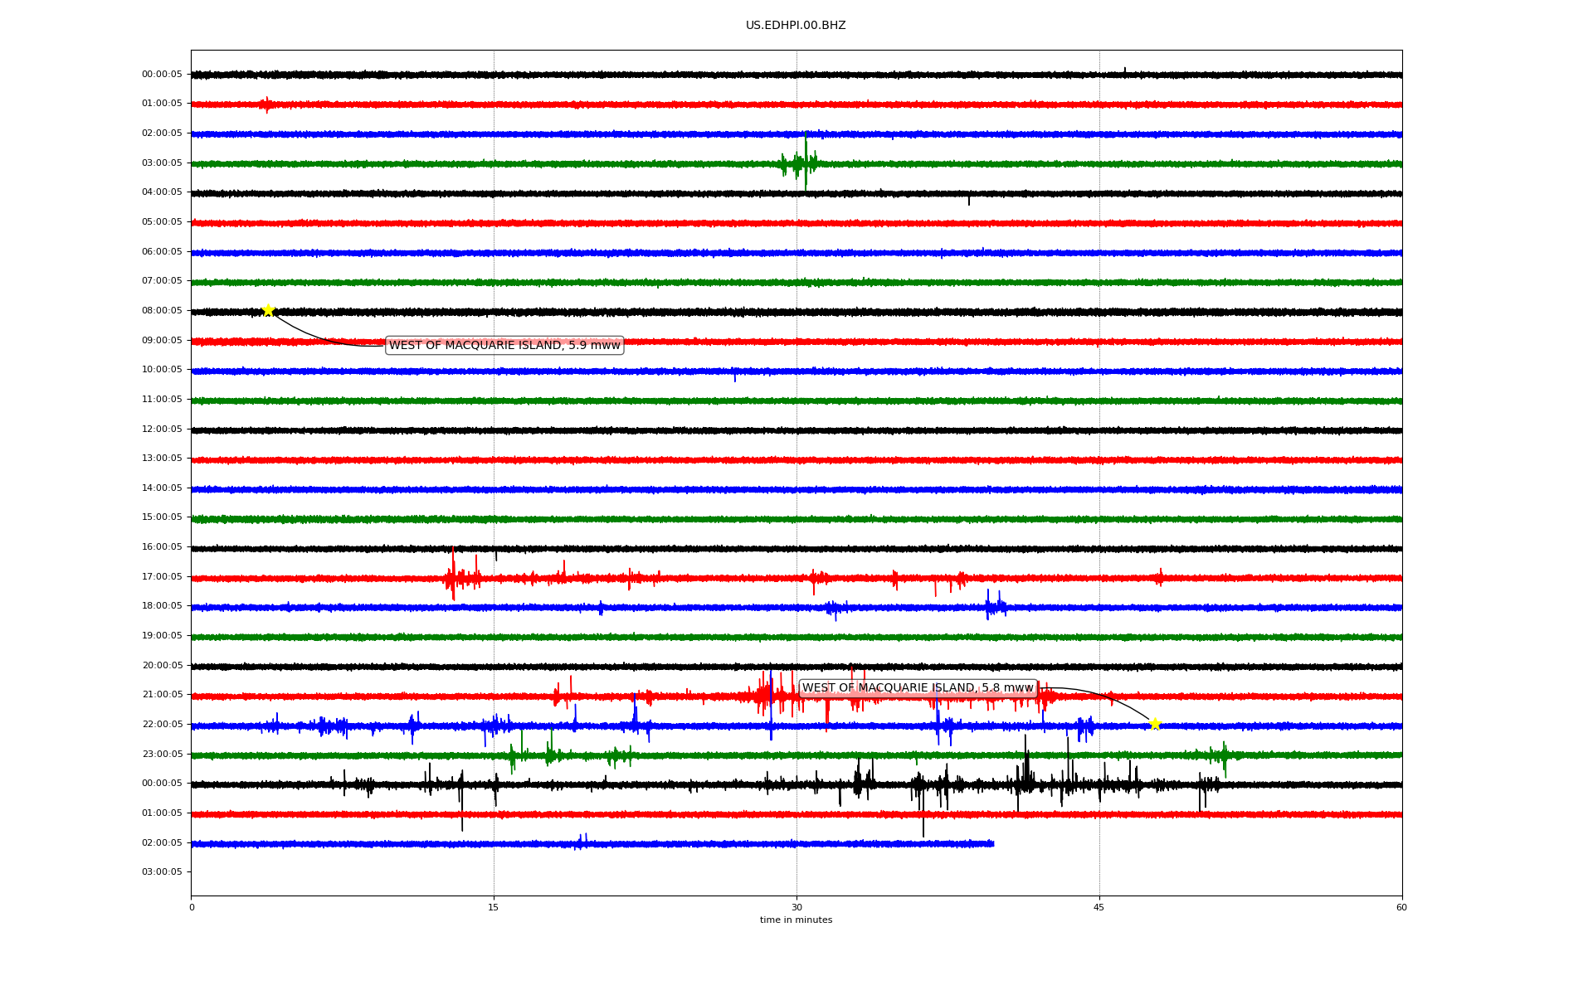This screenshot has width=1593, height=995.
Task: Click the 5.8 mww Macquarie Island annotation
Action: (918, 688)
